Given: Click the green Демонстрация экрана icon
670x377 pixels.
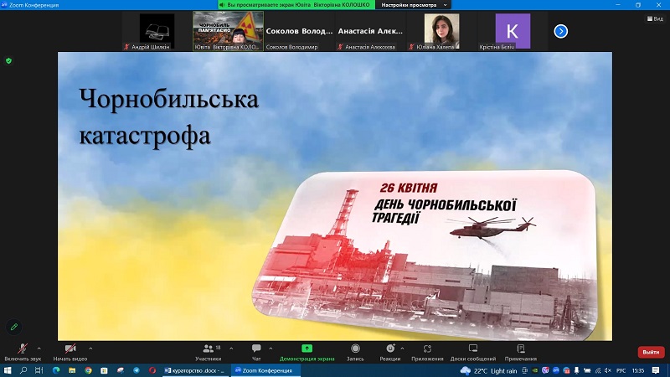Looking at the screenshot, I should click(x=307, y=349).
